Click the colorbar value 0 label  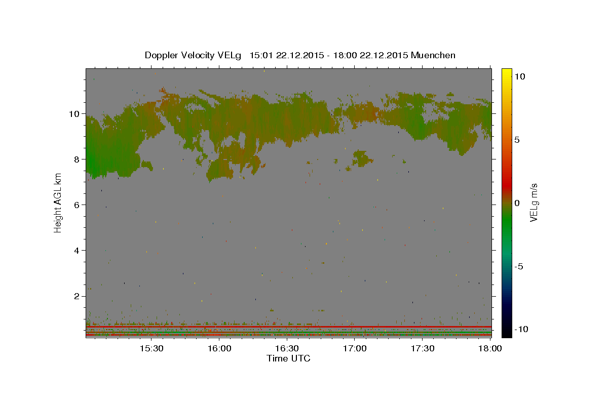[x=517, y=203]
